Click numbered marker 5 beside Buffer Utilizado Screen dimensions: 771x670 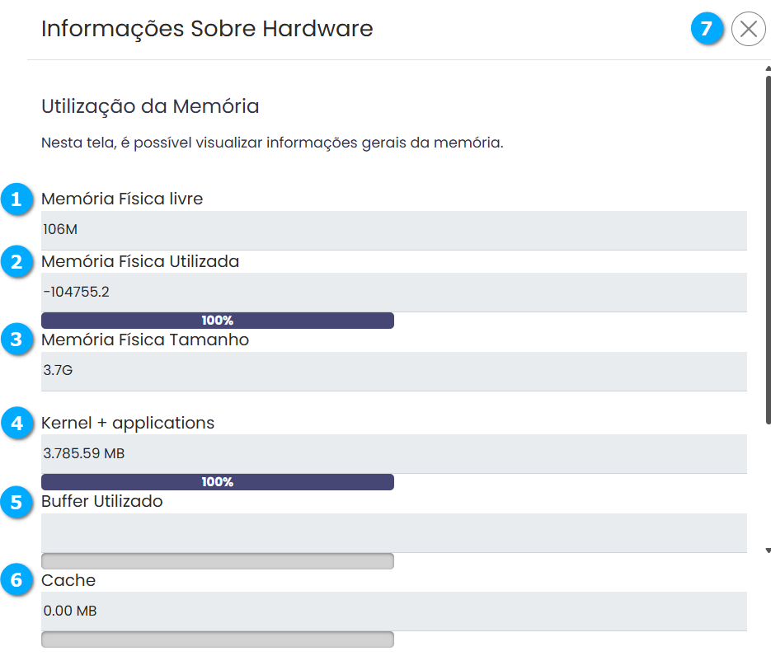point(16,502)
